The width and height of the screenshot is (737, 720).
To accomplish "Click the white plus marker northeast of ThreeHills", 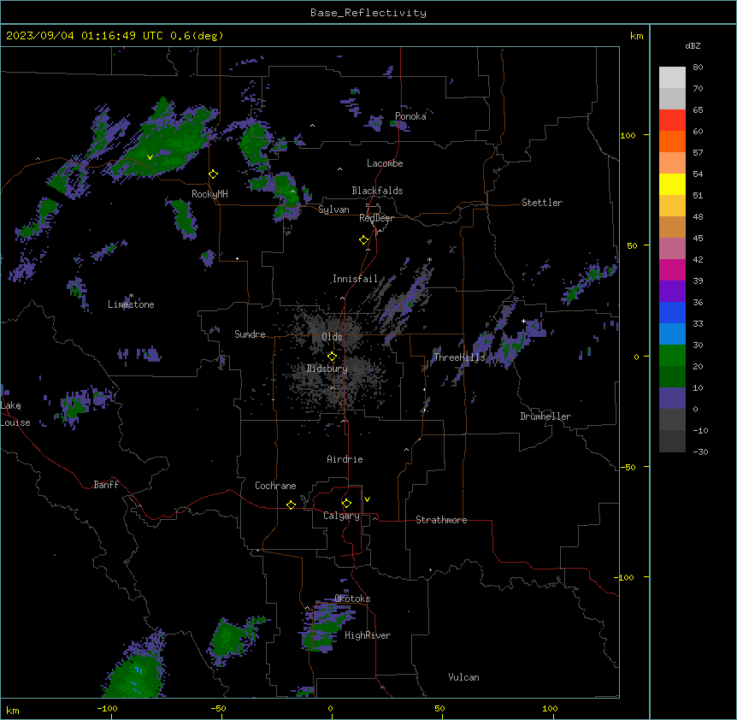I will pyautogui.click(x=523, y=321).
